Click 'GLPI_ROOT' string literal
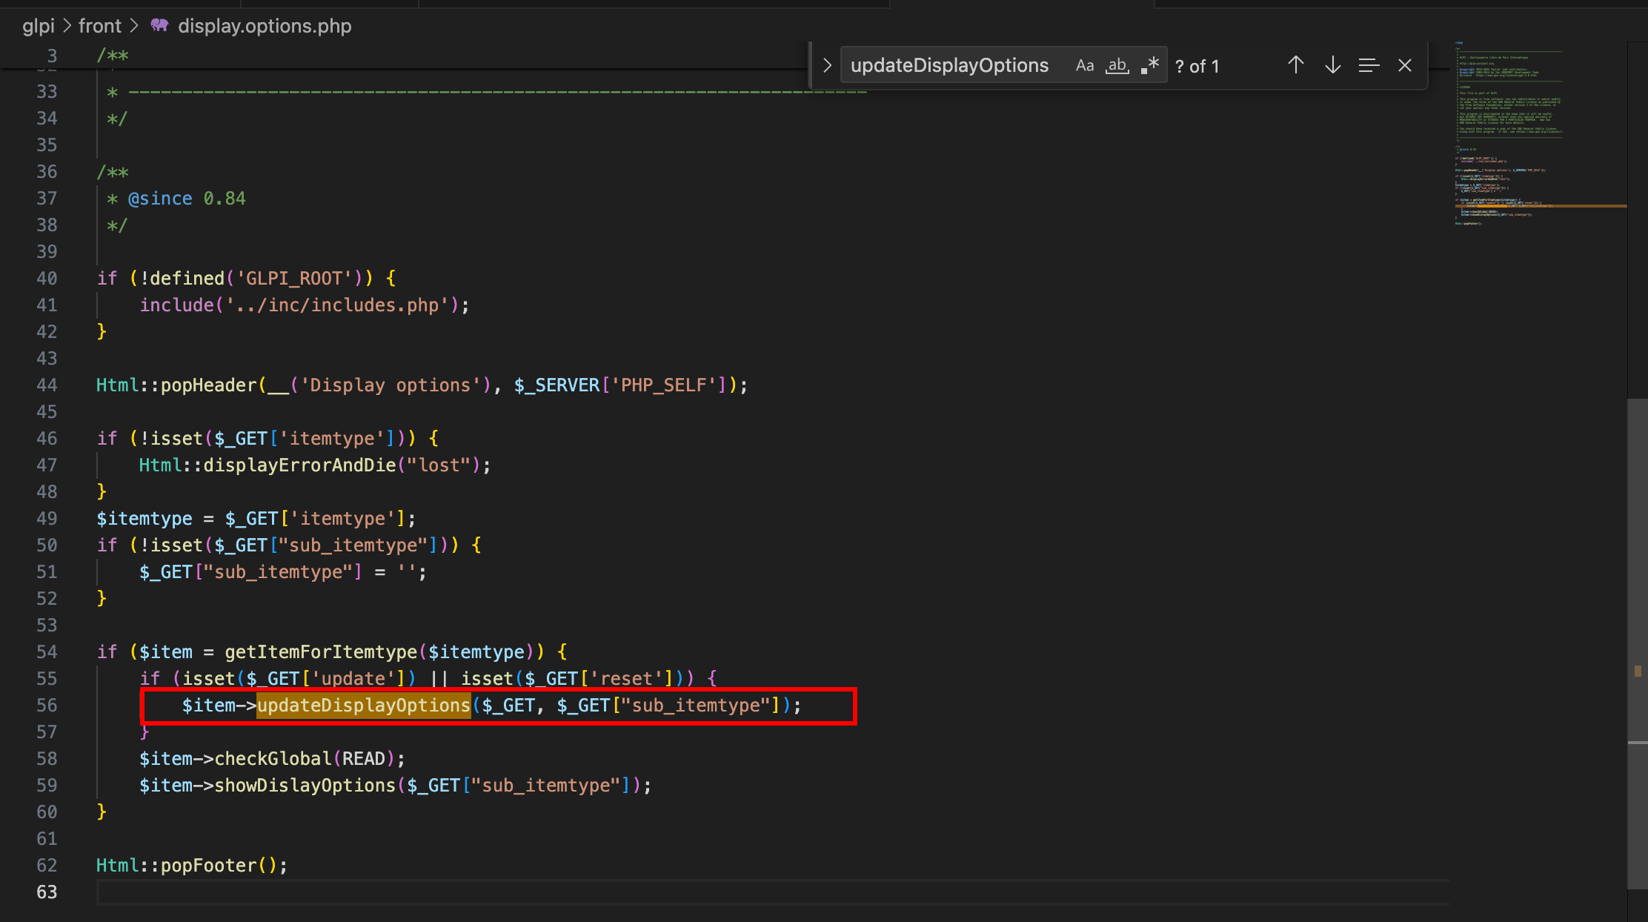1648x922 pixels. click(x=294, y=279)
